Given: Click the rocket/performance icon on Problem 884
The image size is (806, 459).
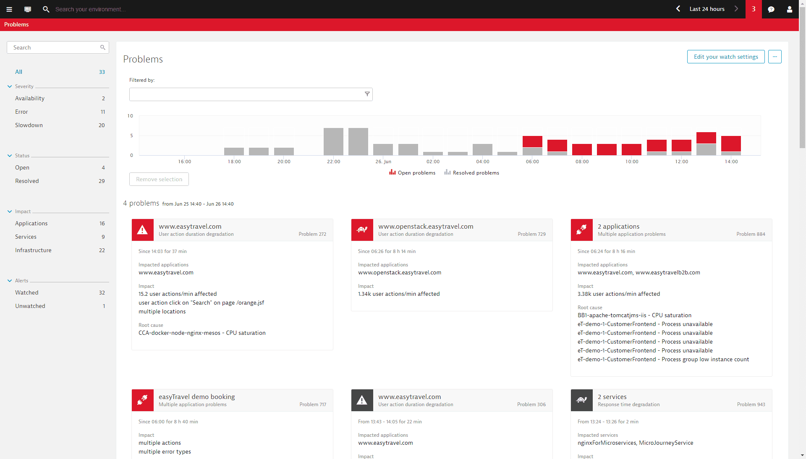Looking at the screenshot, I should (x=582, y=229).
